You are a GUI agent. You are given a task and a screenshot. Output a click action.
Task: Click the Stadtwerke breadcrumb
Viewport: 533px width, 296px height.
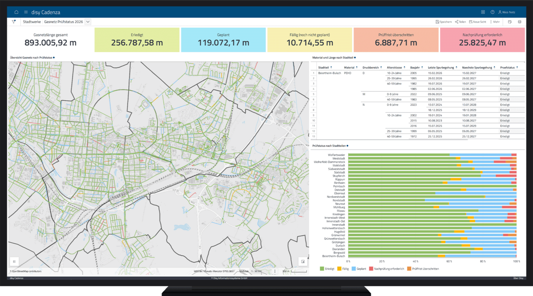[32, 22]
